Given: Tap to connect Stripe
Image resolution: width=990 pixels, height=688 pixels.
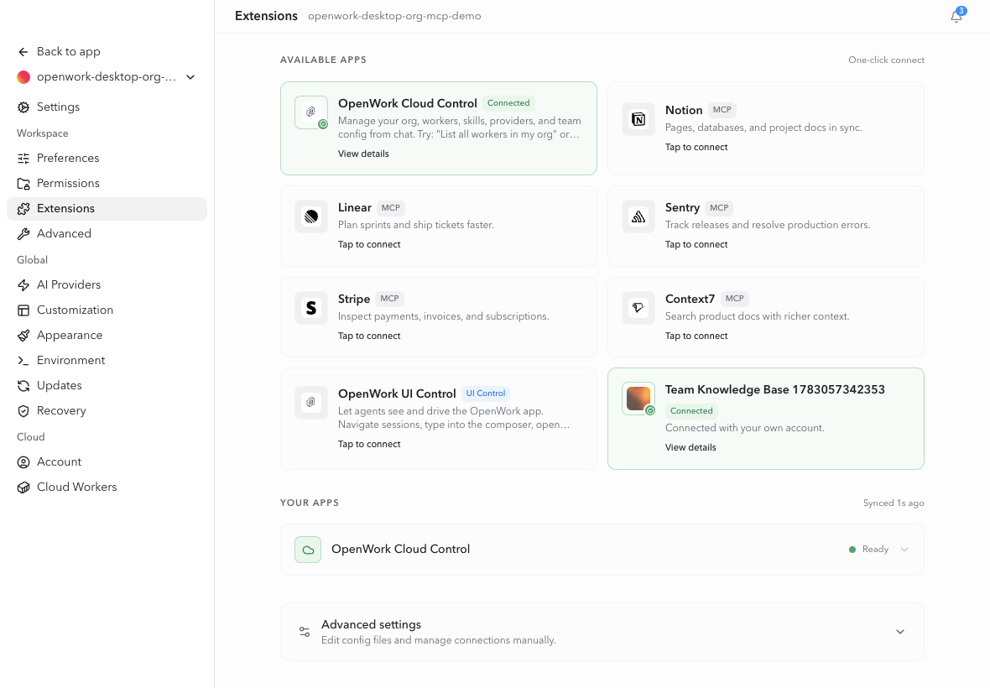Looking at the screenshot, I should pyautogui.click(x=368, y=336).
